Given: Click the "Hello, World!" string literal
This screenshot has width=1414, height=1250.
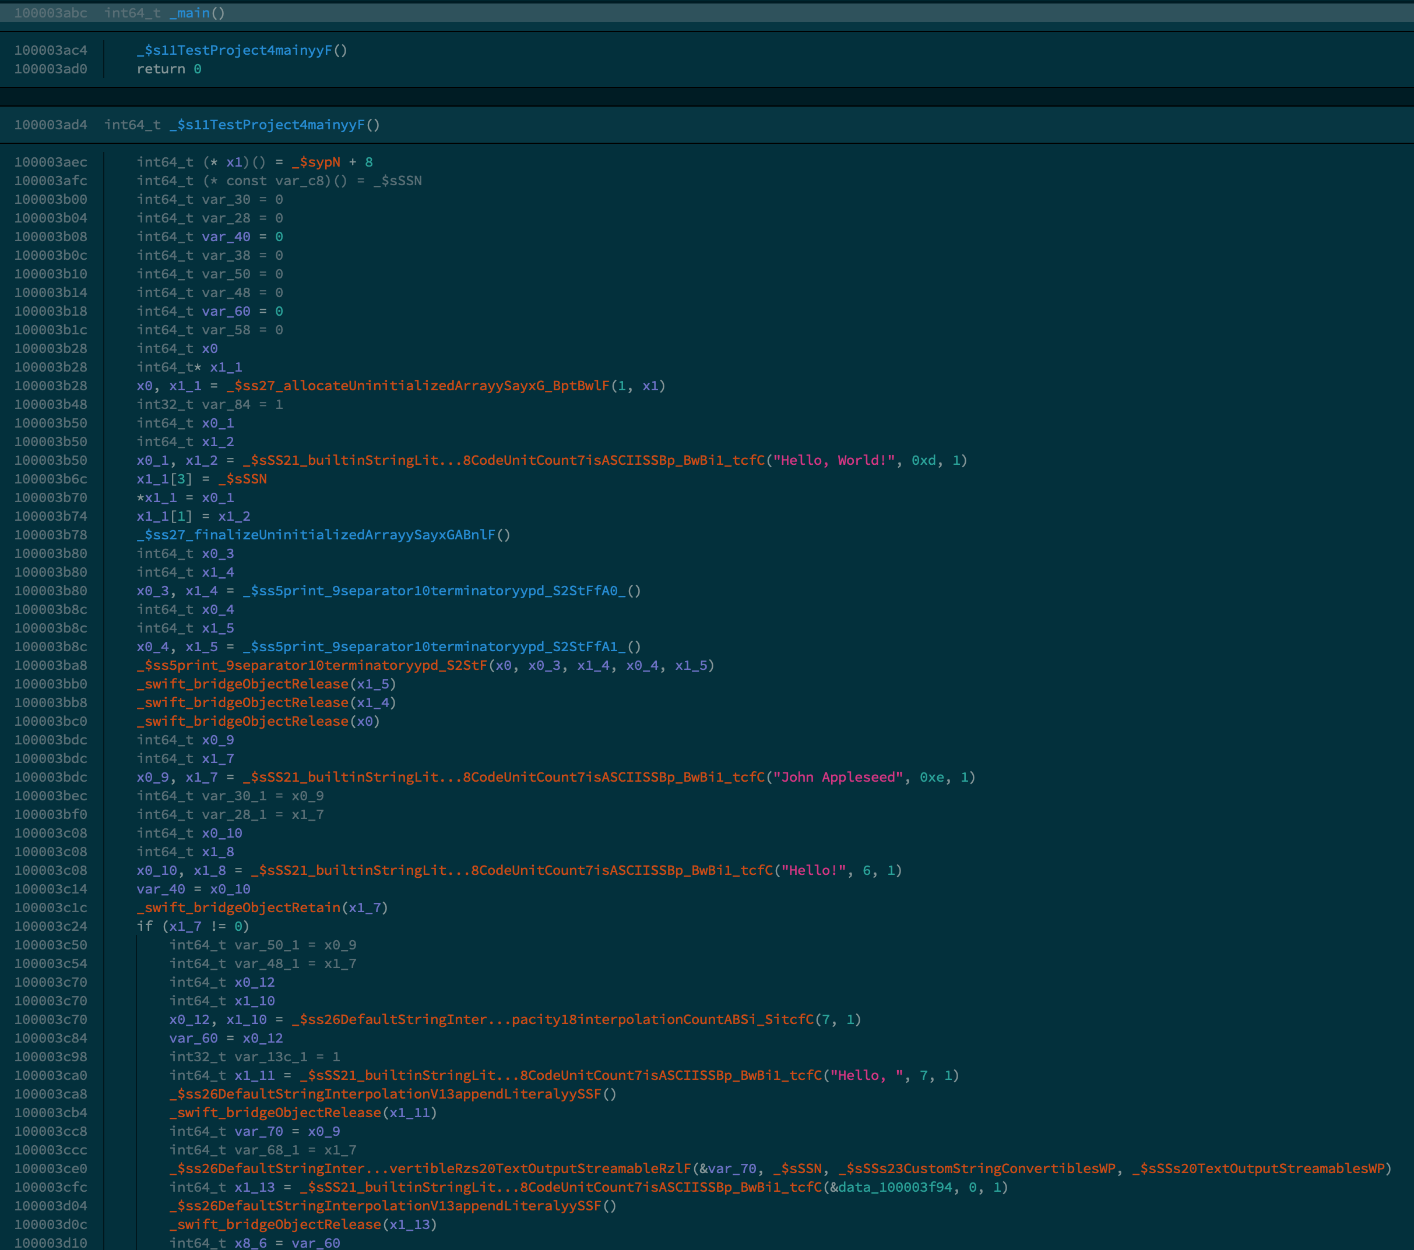Looking at the screenshot, I should 833,461.
